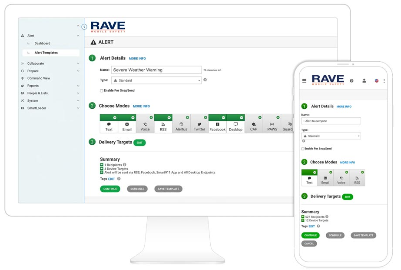The width and height of the screenshot is (401, 270).
Task: Enable For SnapSend checkbox on desktop
Action: click(x=102, y=91)
